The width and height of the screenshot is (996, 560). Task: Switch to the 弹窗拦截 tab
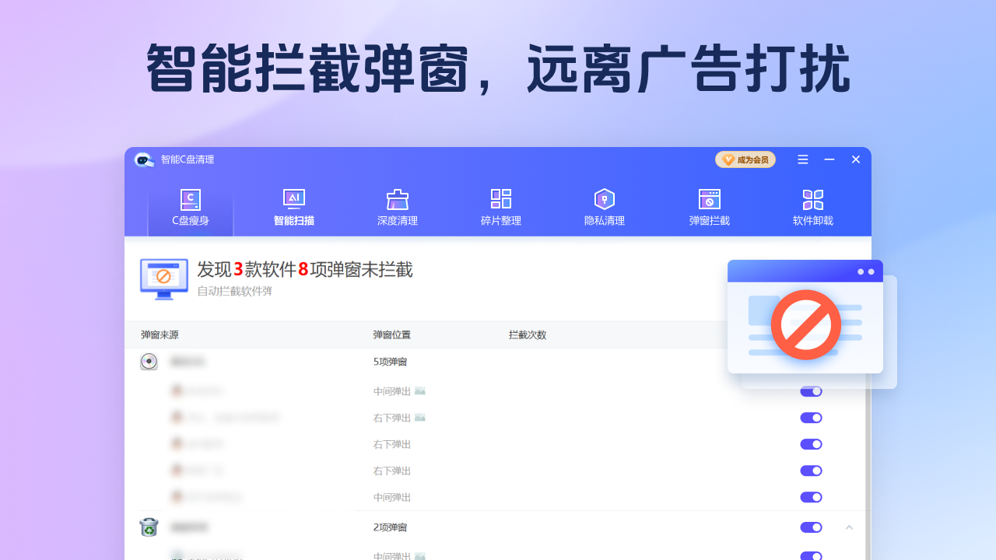coord(708,206)
